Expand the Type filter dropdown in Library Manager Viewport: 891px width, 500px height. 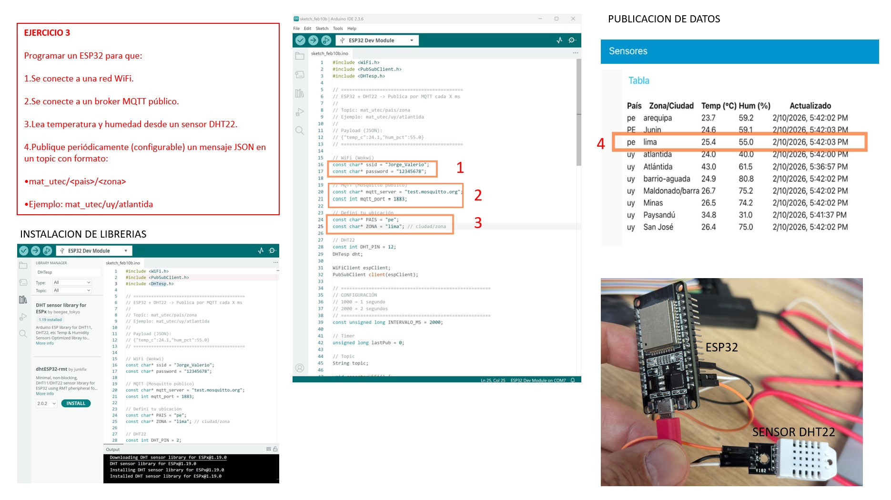(x=72, y=282)
